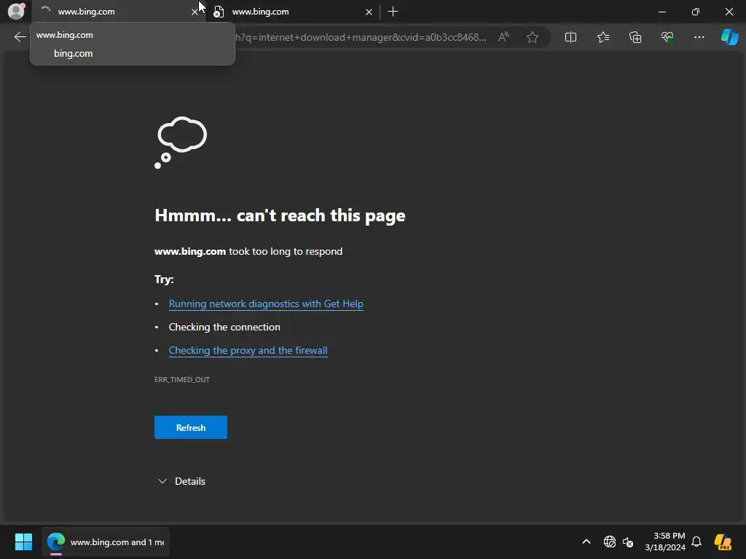The image size is (746, 559).
Task: Show hidden system tray icons
Action: (x=586, y=542)
